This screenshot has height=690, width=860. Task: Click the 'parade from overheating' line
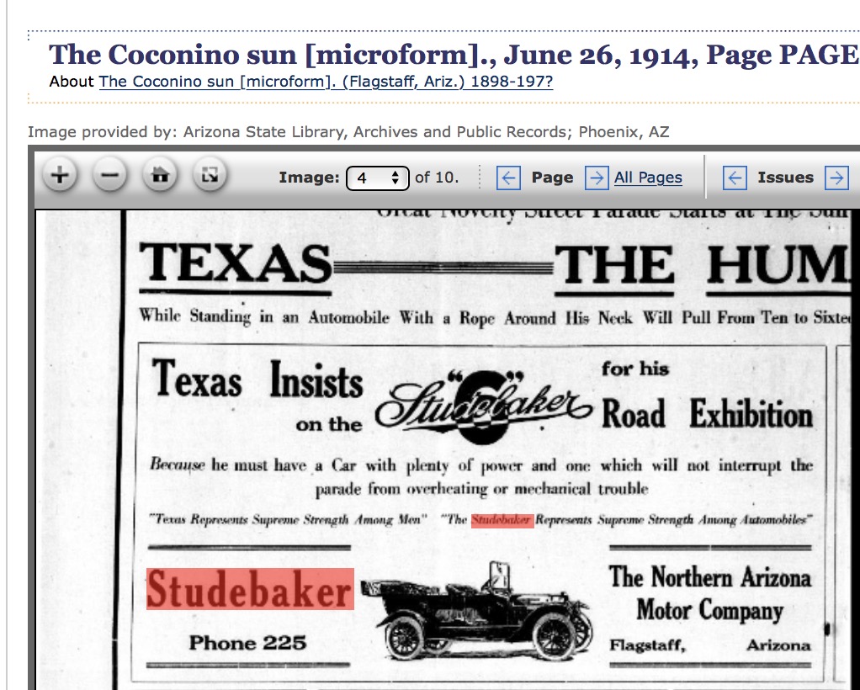point(481,489)
